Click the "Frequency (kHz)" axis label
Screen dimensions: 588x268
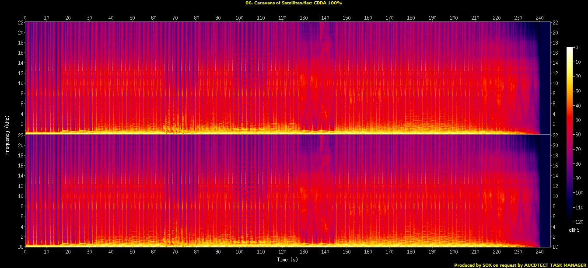tap(7, 134)
